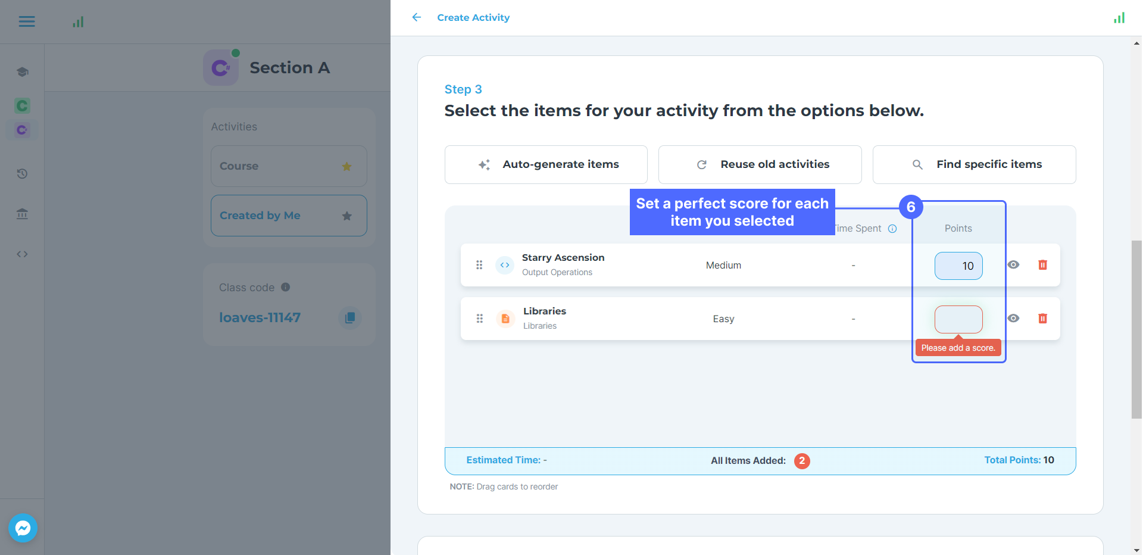Delete the Starry Ascension item
This screenshot has width=1143, height=555.
click(x=1042, y=265)
